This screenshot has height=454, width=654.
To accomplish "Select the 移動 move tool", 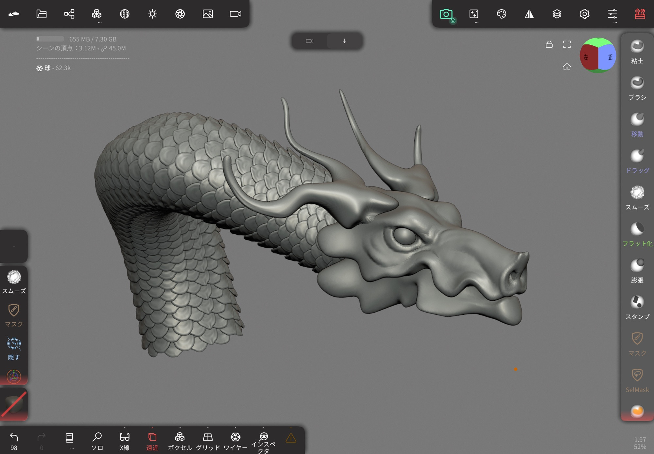I will 637,125.
